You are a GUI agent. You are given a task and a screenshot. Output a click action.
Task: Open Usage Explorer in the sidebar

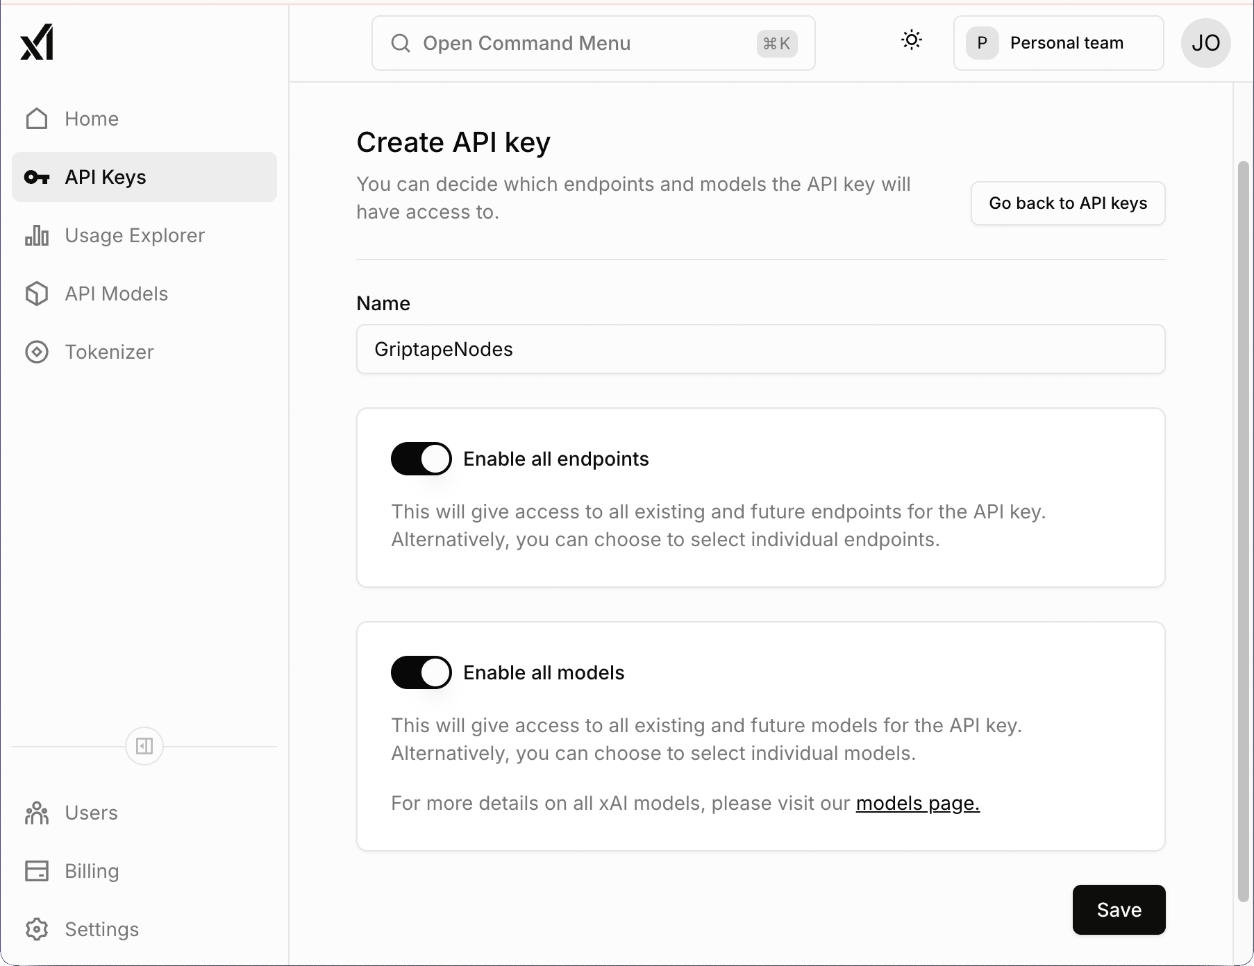click(144, 235)
